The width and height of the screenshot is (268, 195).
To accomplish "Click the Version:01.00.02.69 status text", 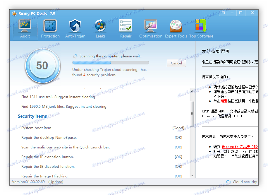I will pyautogui.click(x=28, y=182).
